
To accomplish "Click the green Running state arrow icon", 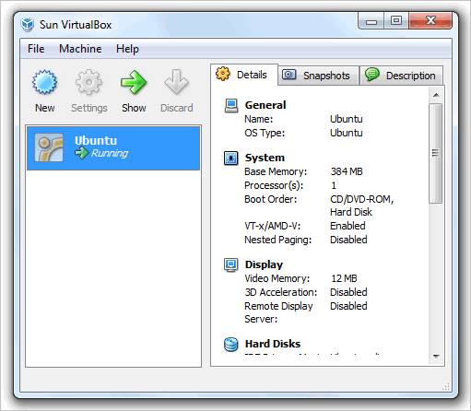I will coord(82,153).
